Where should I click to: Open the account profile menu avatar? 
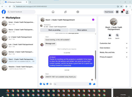(x=127, y=12)
